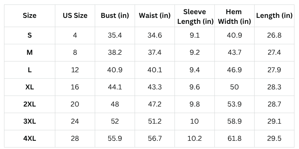Select bust value 35.4 for size S
Viewport: 299px width, 149px height.
(115, 35)
